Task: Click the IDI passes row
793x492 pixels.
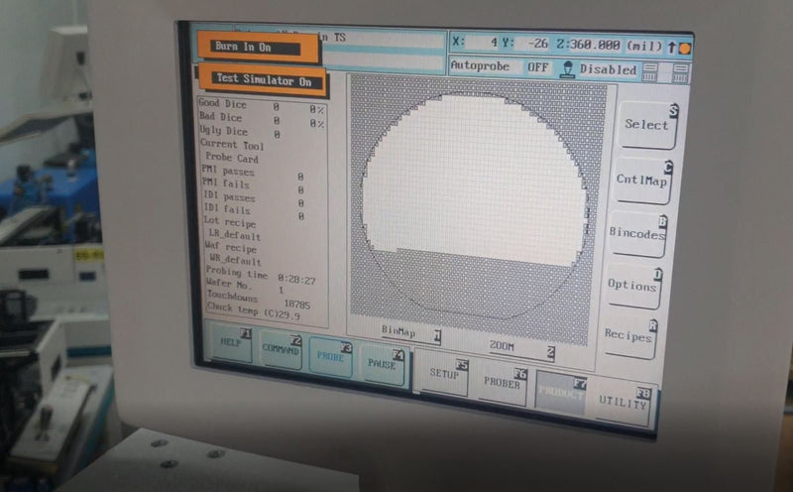Action: click(254, 199)
